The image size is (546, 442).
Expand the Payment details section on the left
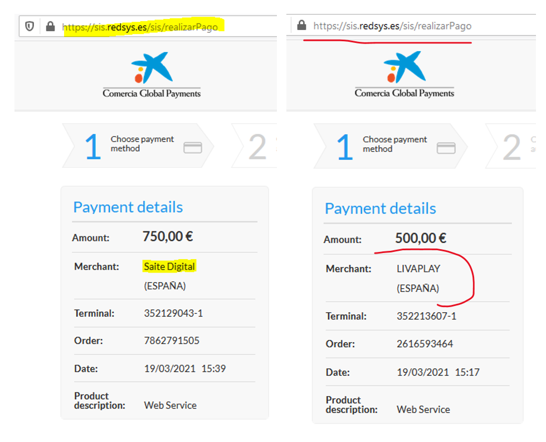click(128, 207)
